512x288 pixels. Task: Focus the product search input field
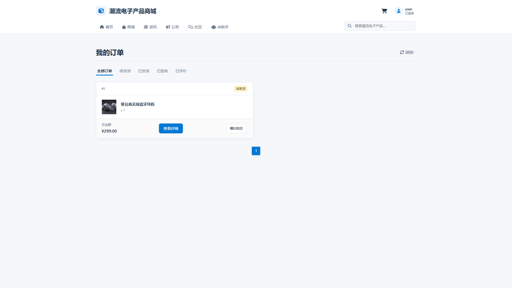(x=380, y=26)
